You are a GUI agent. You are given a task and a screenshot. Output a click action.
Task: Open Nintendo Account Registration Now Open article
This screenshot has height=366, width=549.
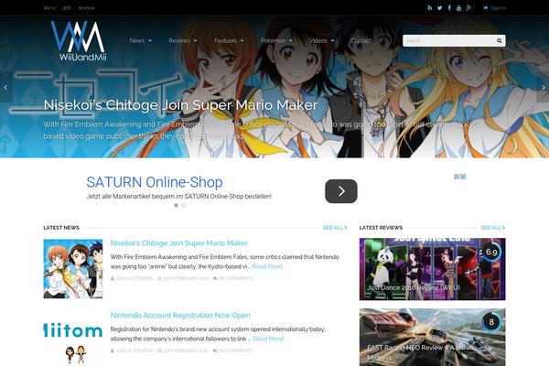tap(180, 315)
